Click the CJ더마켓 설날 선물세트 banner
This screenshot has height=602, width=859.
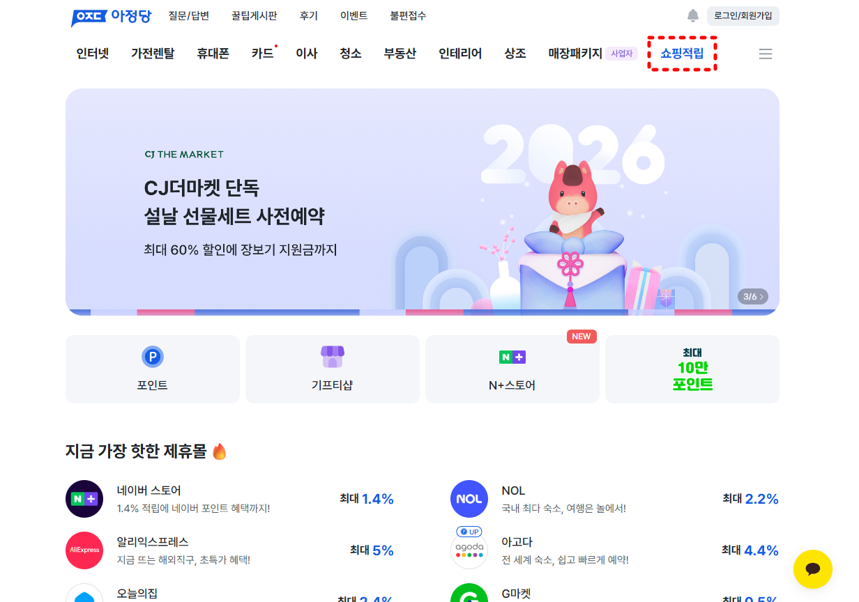point(423,202)
